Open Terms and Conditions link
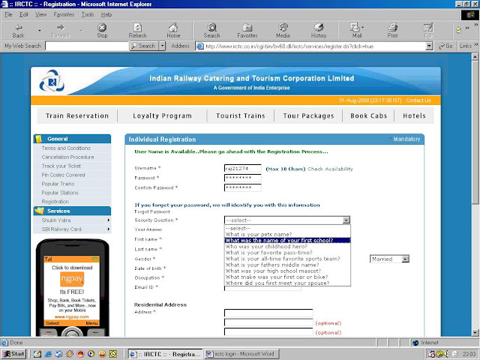This screenshot has width=480, height=360. pyautogui.click(x=66, y=148)
